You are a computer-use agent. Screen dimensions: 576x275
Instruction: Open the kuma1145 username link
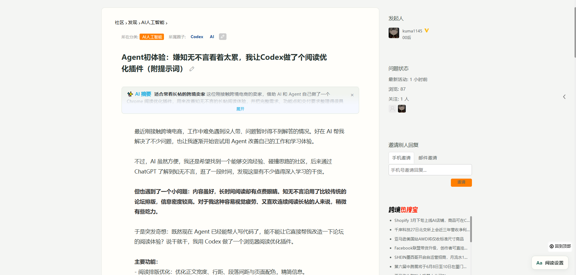(412, 31)
